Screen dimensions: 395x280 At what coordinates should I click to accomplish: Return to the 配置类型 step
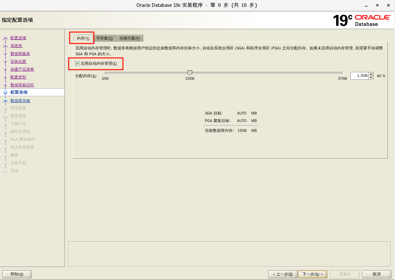pyautogui.click(x=18, y=77)
